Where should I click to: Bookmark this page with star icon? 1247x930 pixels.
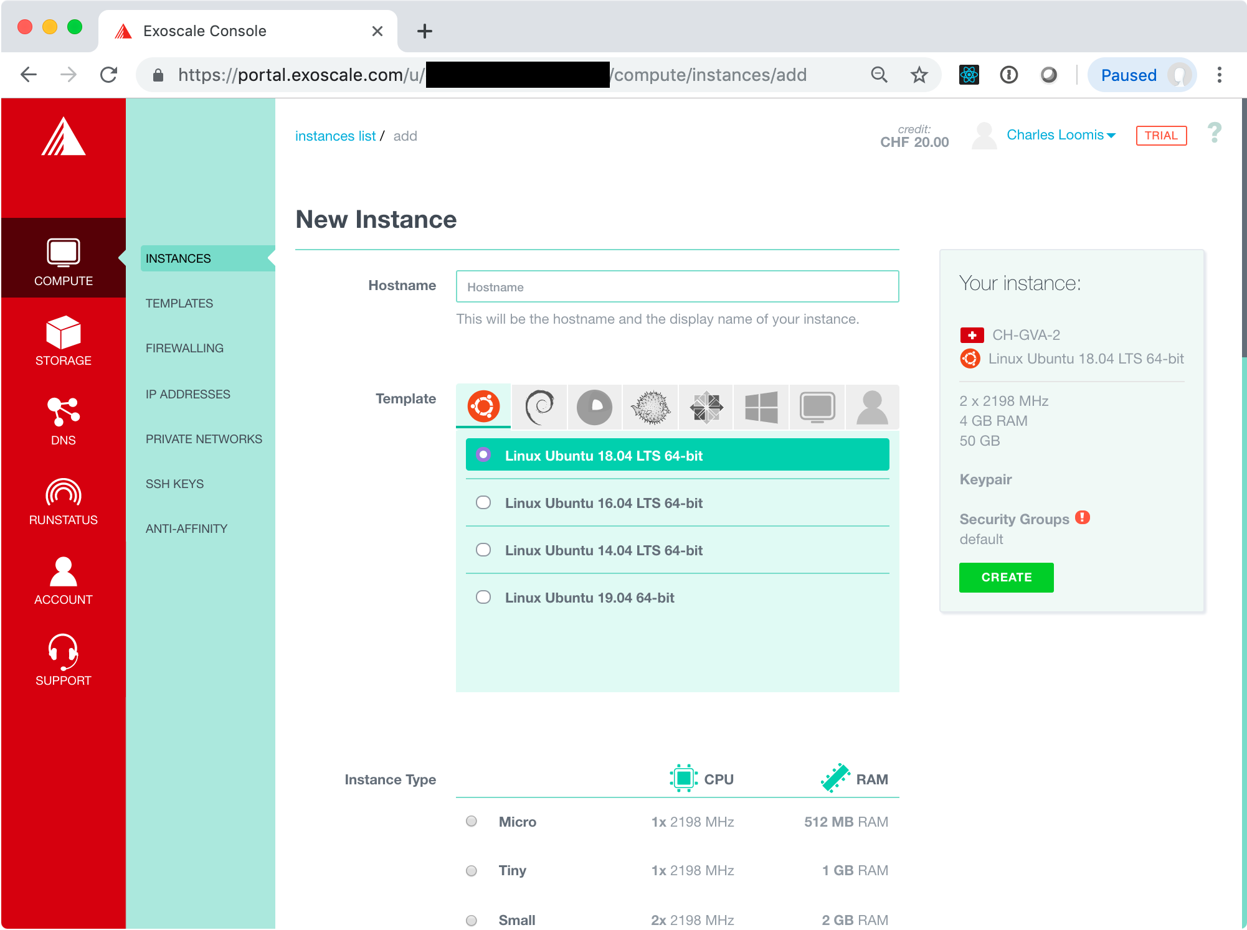(919, 75)
